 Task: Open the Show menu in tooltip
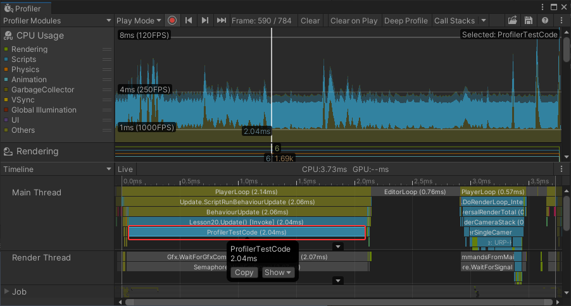click(278, 272)
